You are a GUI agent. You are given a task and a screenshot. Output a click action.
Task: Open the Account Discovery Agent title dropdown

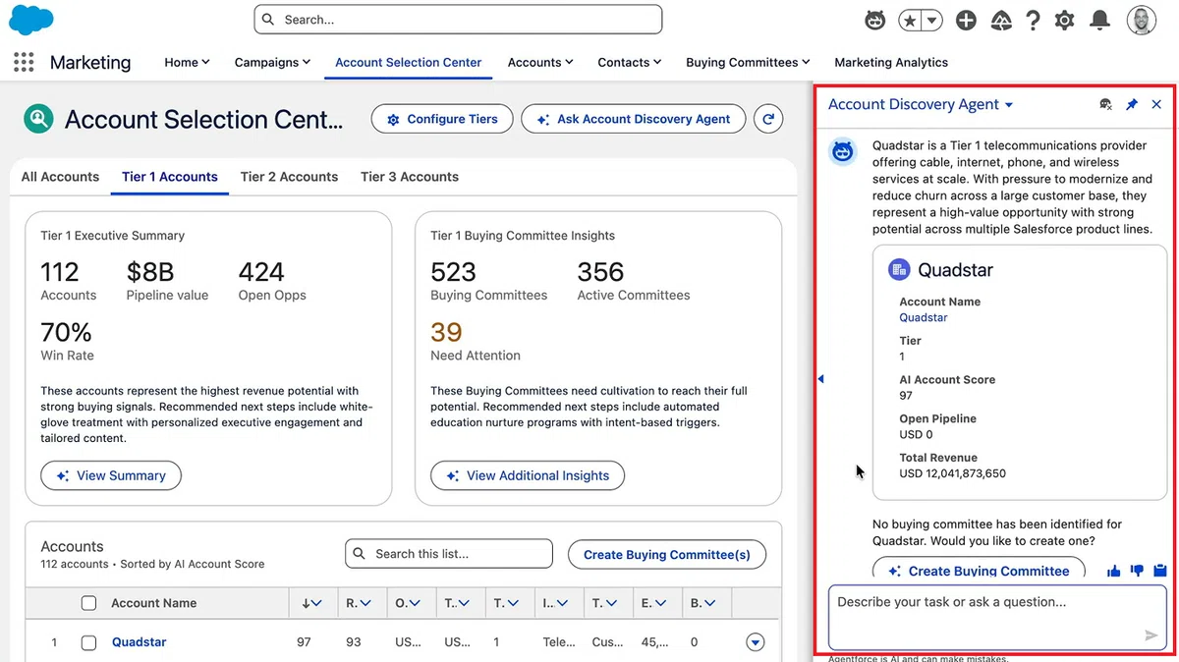1009,105
